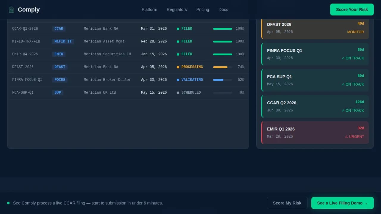This screenshot has height=214, width=381.
Task: Click the EMIR tag badge
Action: click(59, 54)
